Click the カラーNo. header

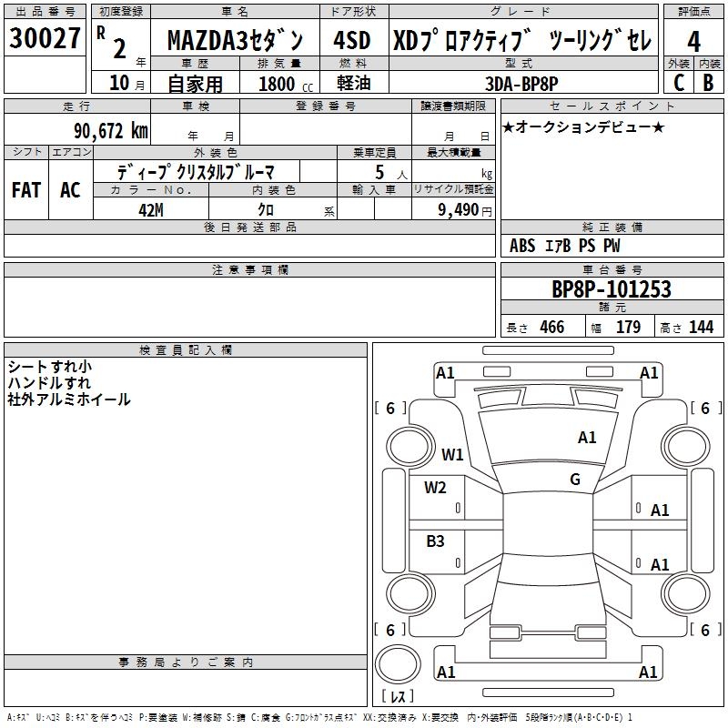click(x=151, y=189)
